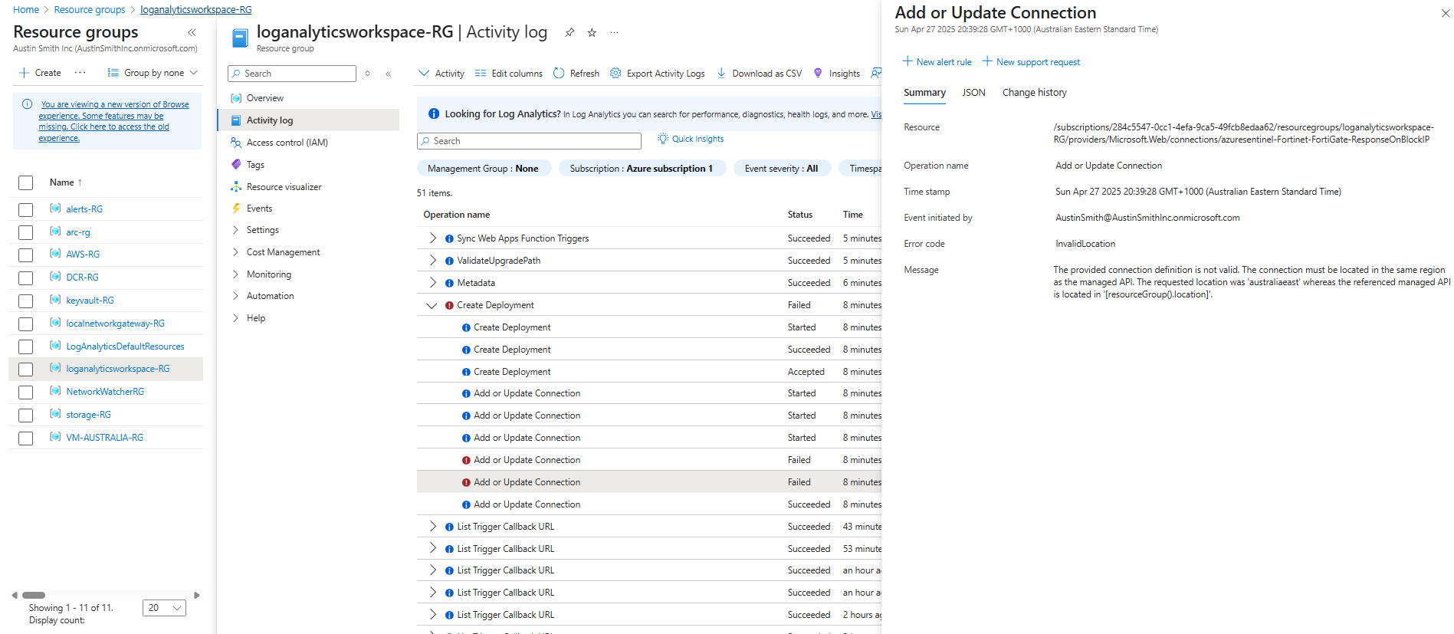Click New support request

click(x=1031, y=62)
